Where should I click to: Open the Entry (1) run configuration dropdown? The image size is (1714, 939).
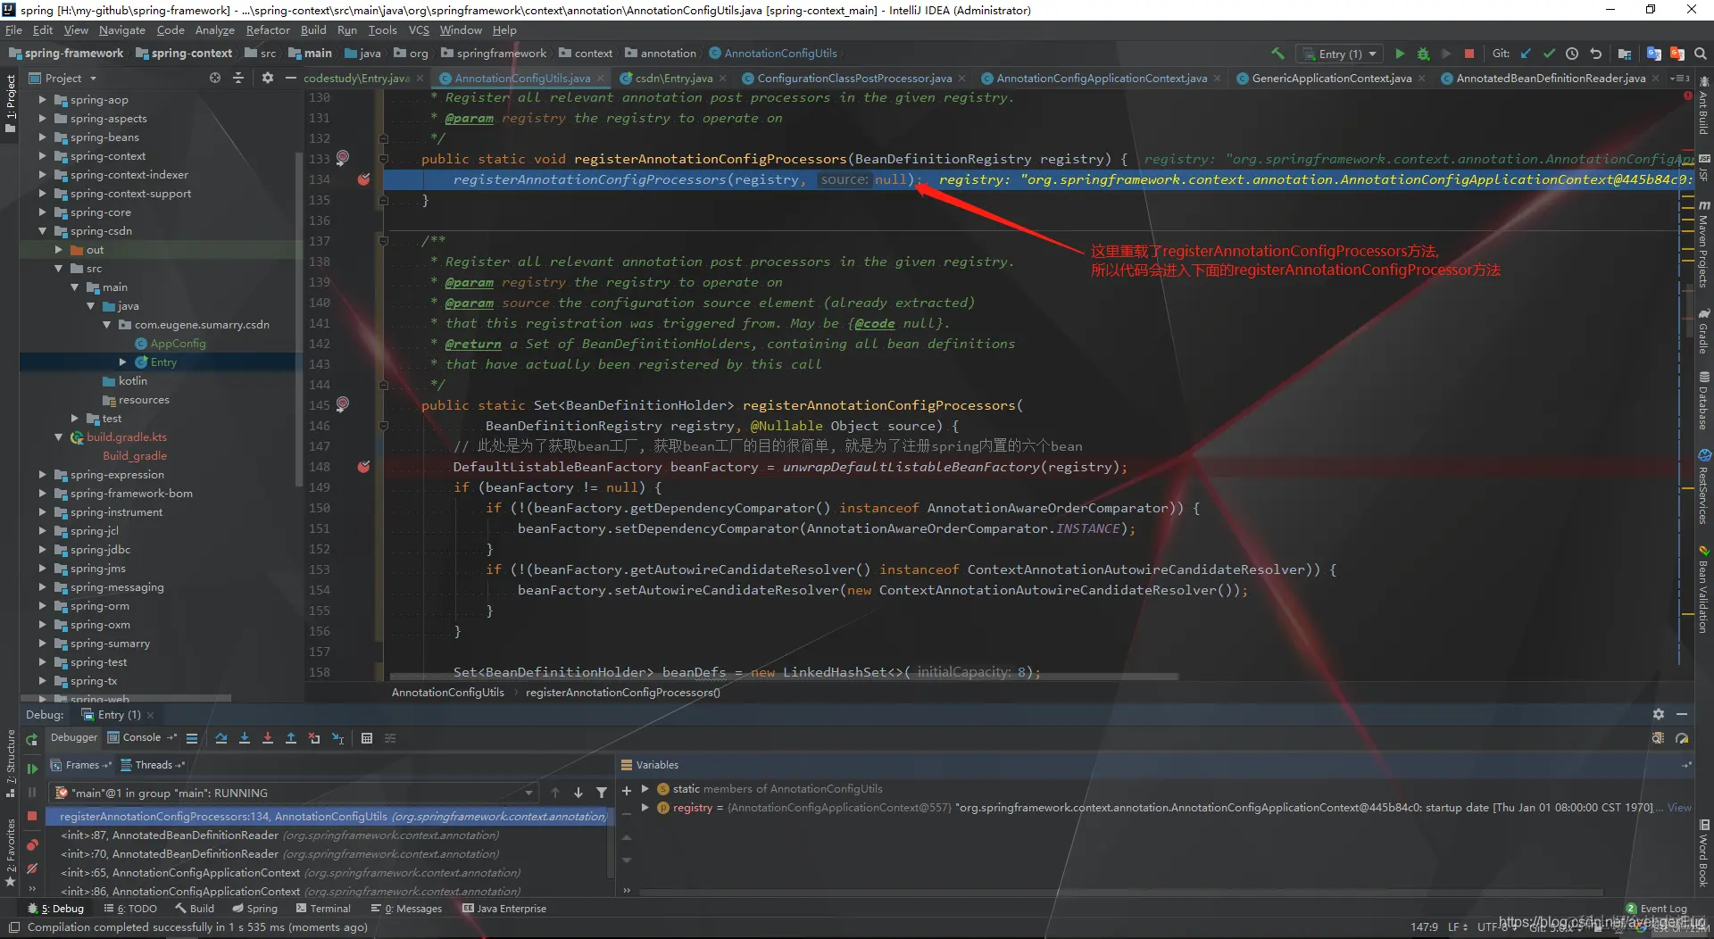tap(1341, 54)
